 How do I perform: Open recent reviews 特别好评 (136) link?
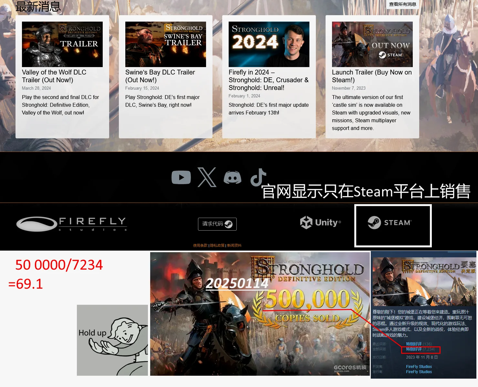point(419,344)
